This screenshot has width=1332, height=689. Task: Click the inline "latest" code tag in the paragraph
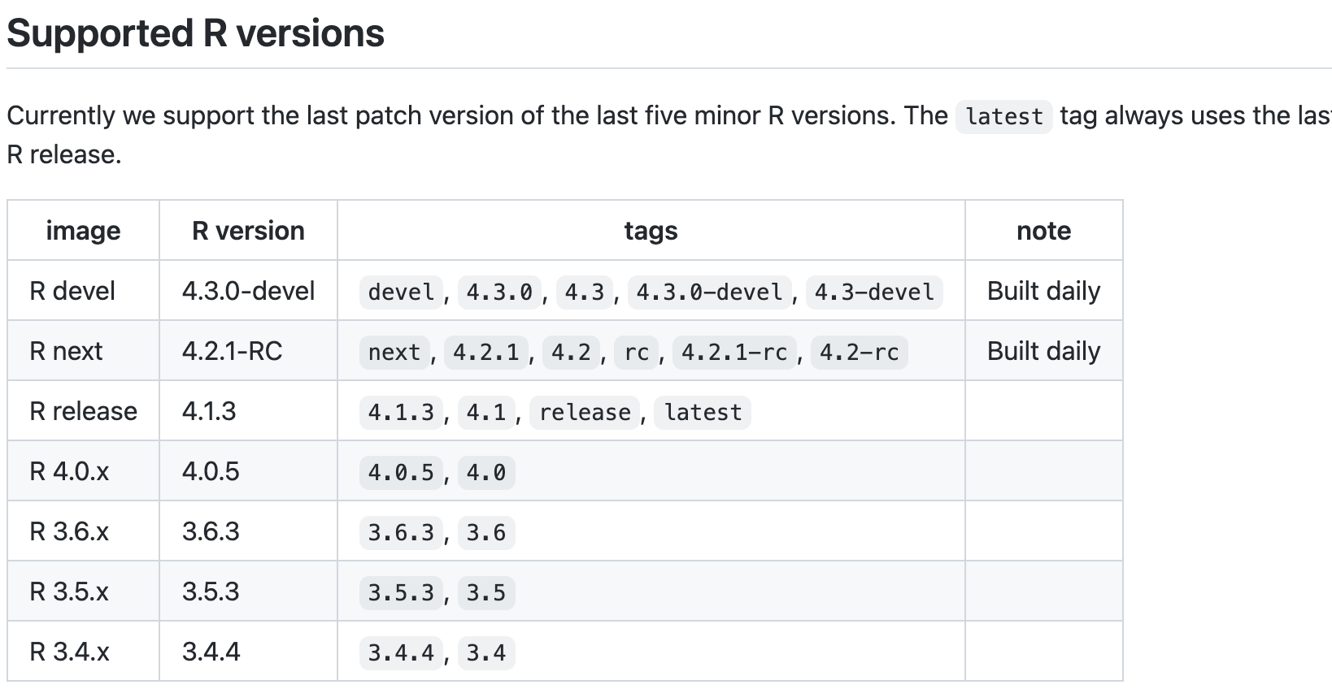pyautogui.click(x=1003, y=117)
